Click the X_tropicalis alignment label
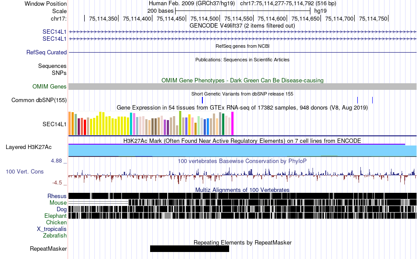 pyautogui.click(x=52, y=229)
